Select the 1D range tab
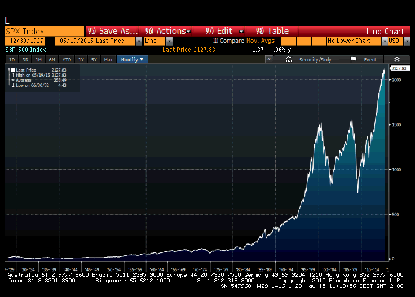 coord(12,60)
